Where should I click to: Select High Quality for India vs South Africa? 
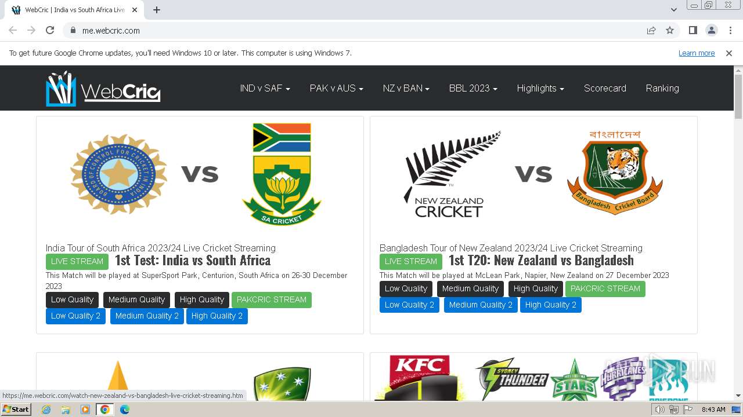pyautogui.click(x=201, y=300)
